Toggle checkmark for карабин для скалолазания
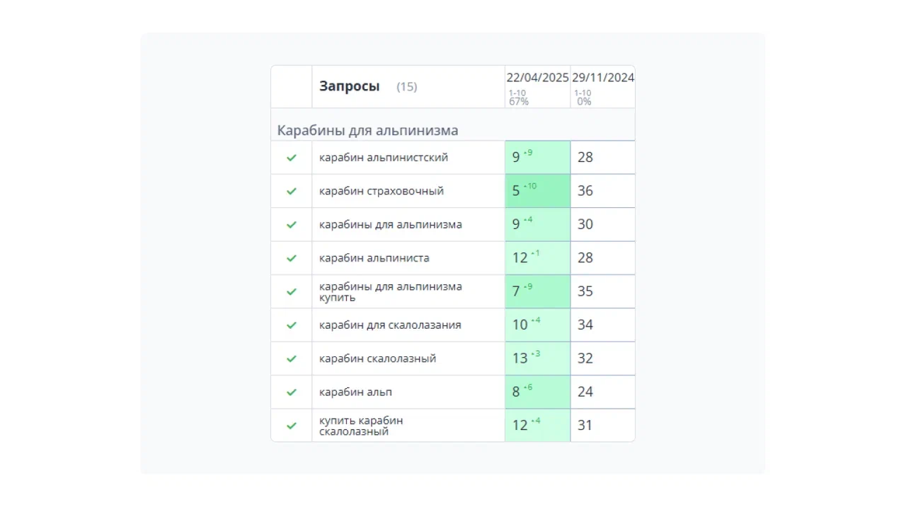 click(291, 325)
